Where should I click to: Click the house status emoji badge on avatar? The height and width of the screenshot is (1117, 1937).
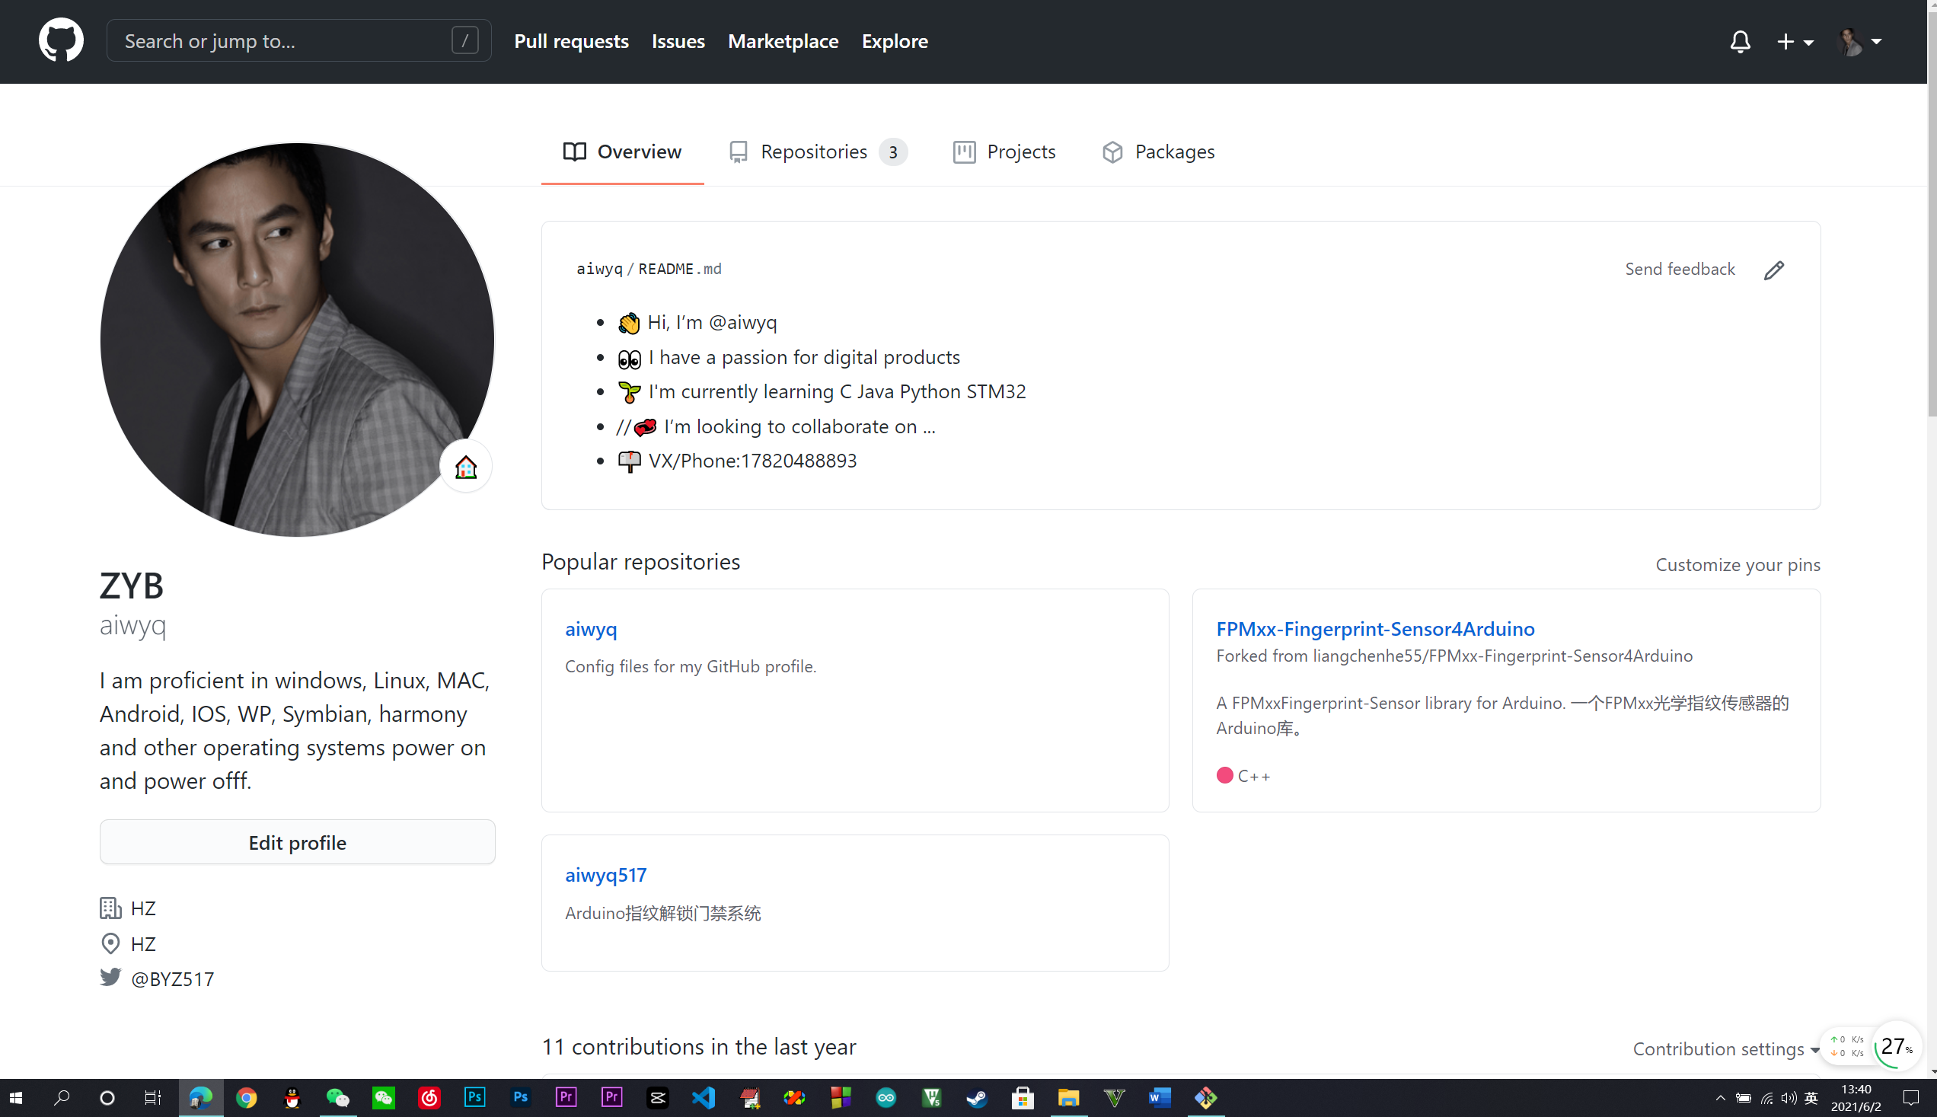[x=466, y=467]
